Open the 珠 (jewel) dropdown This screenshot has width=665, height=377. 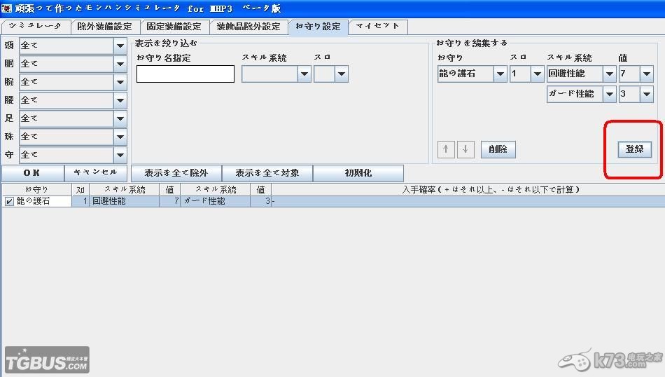(120, 137)
